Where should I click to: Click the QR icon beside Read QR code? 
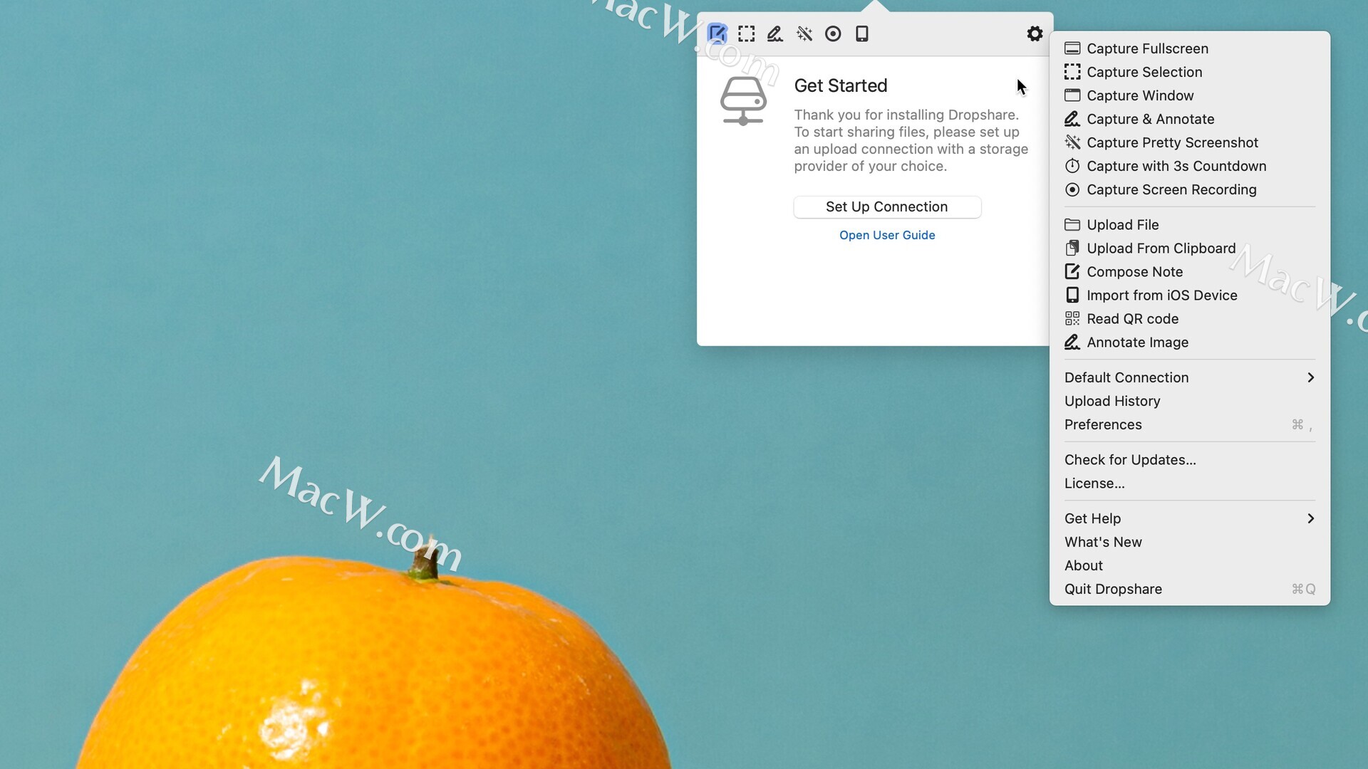1072,318
